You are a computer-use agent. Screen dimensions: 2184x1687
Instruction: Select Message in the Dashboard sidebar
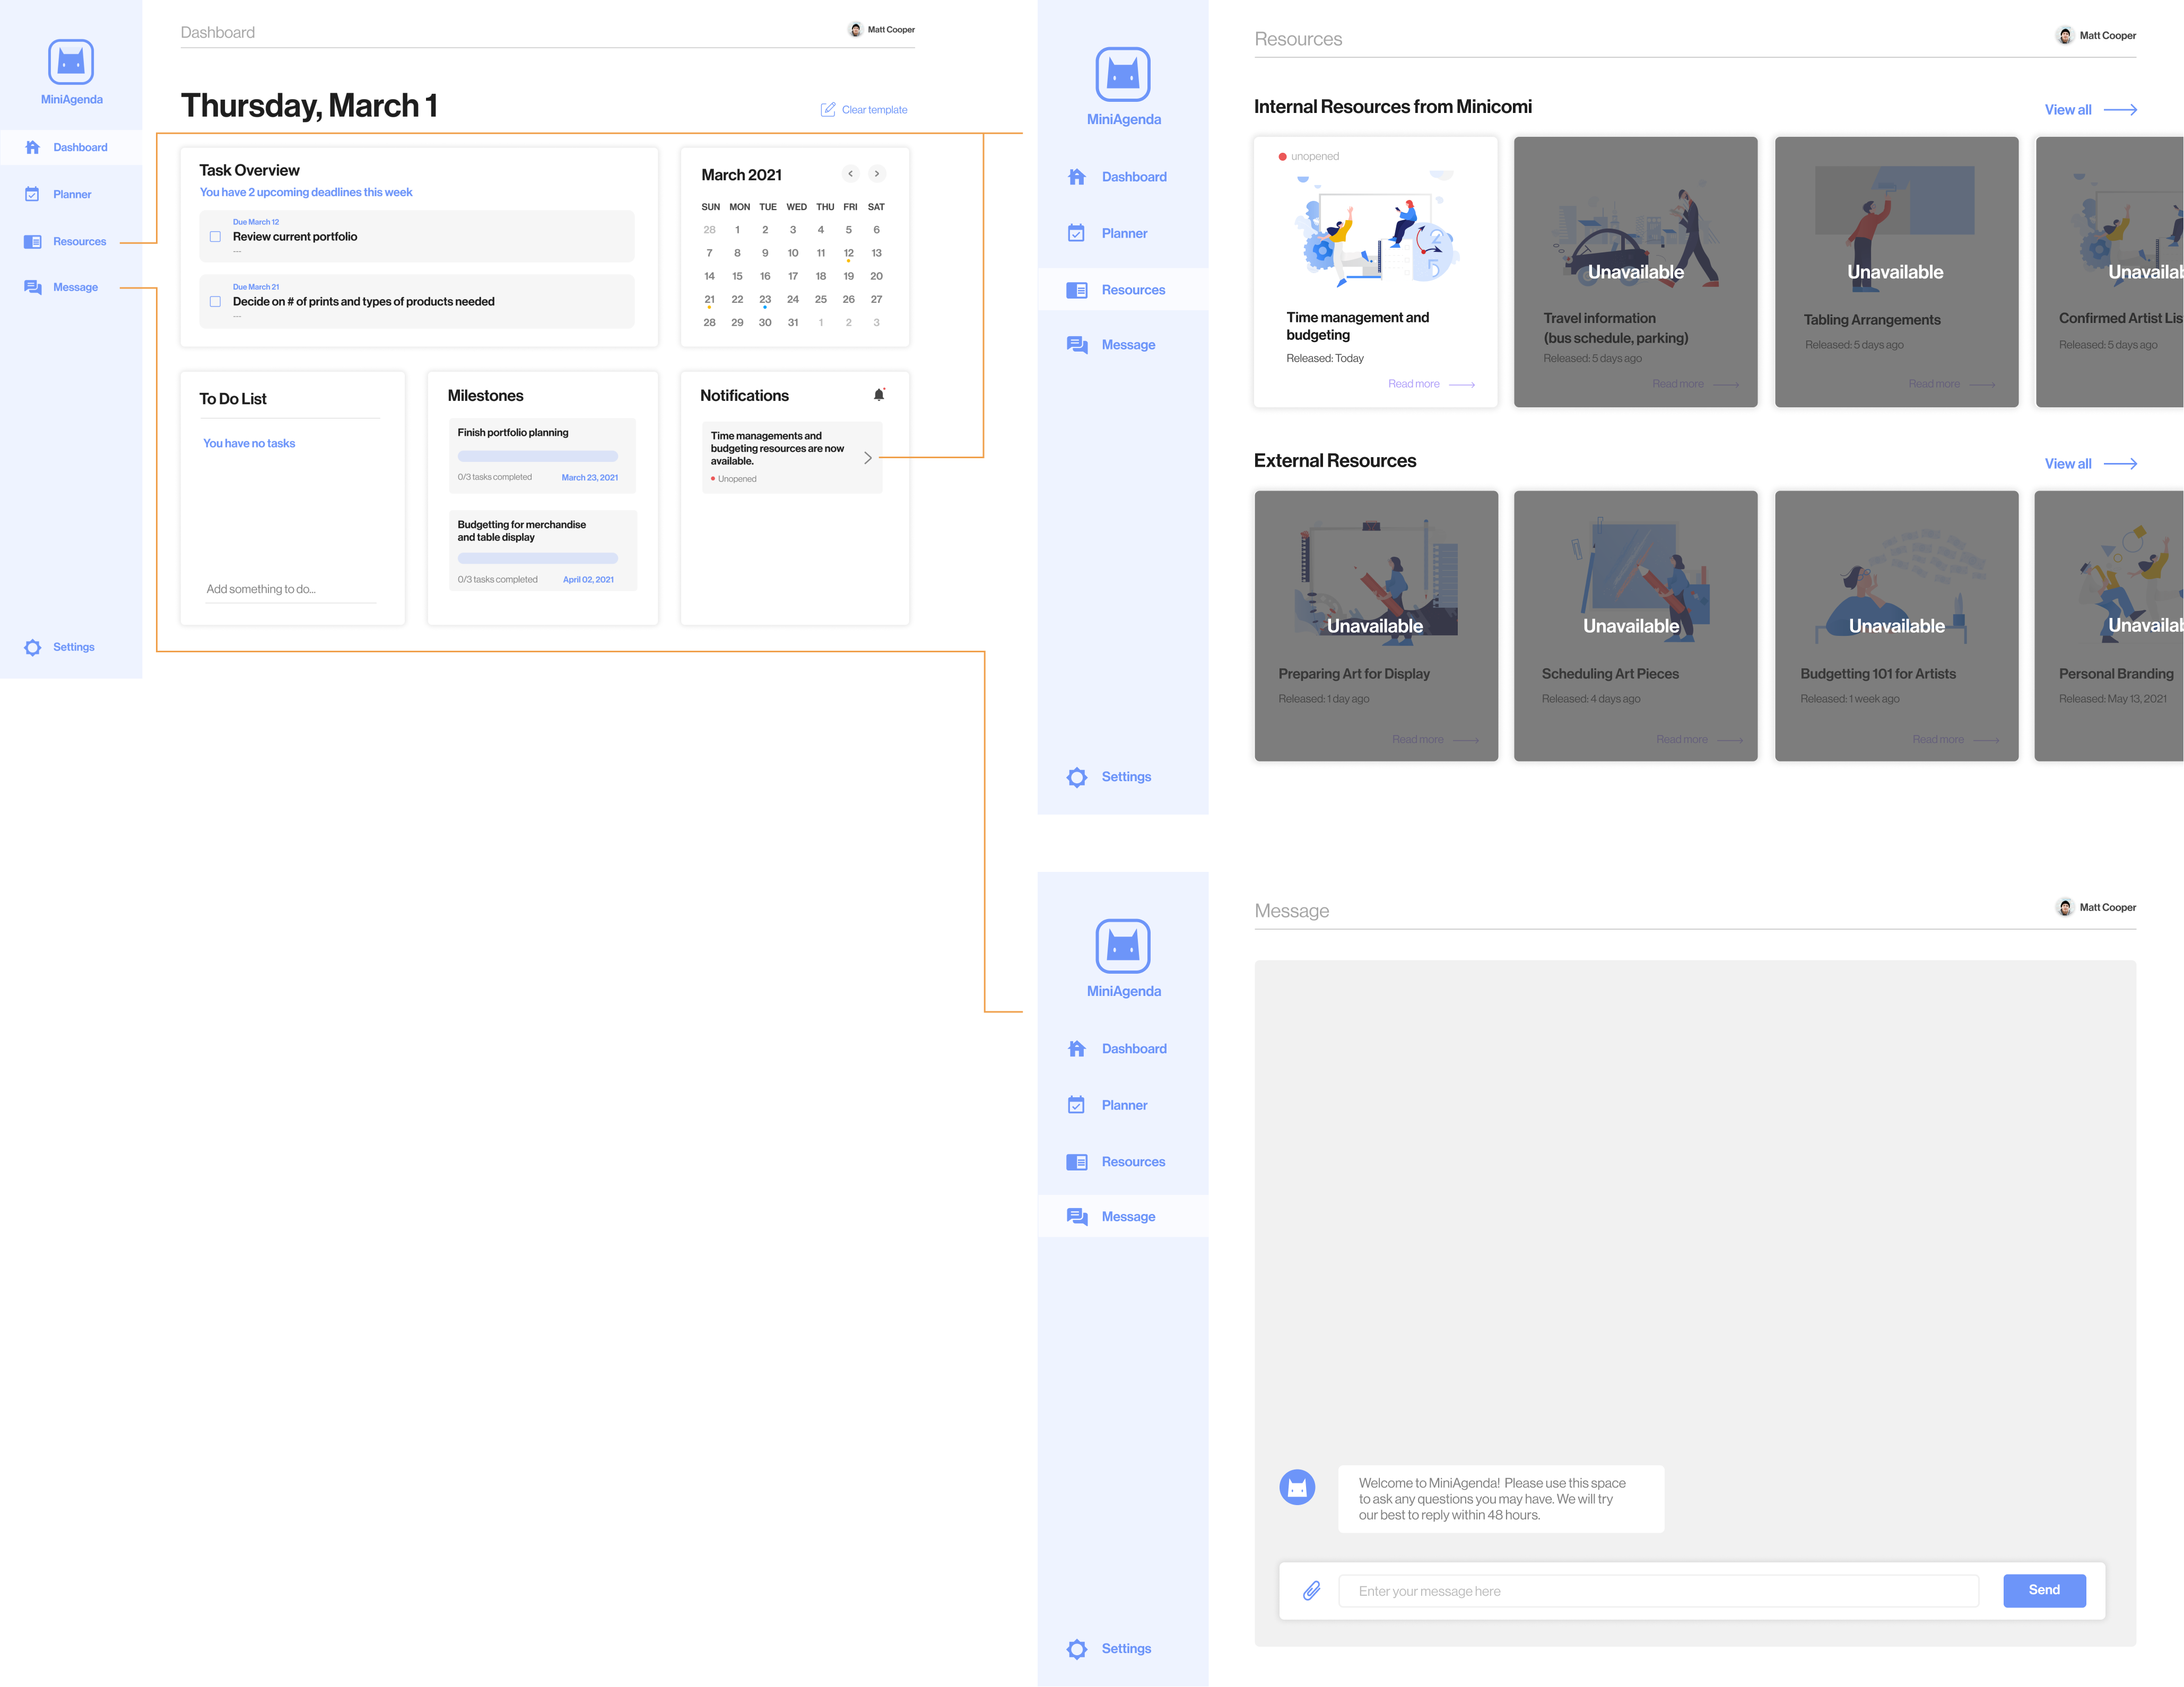tap(75, 287)
